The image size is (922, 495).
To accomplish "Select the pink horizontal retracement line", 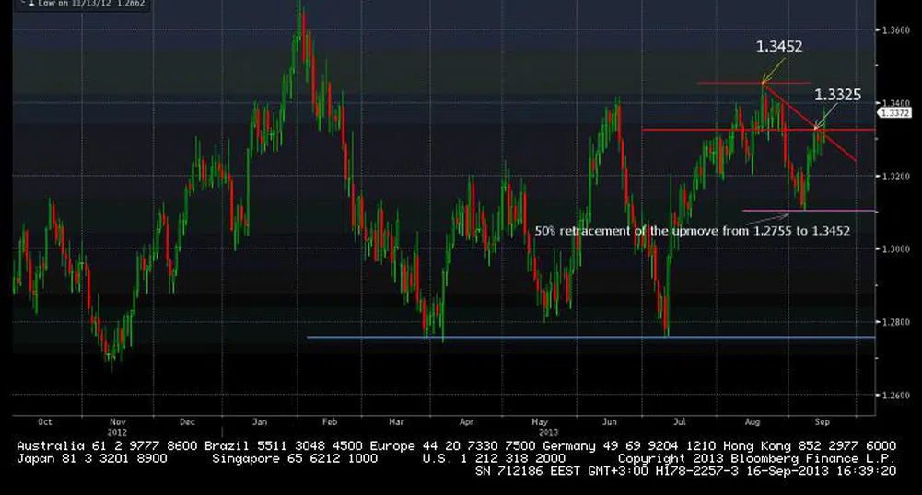I will [811, 211].
